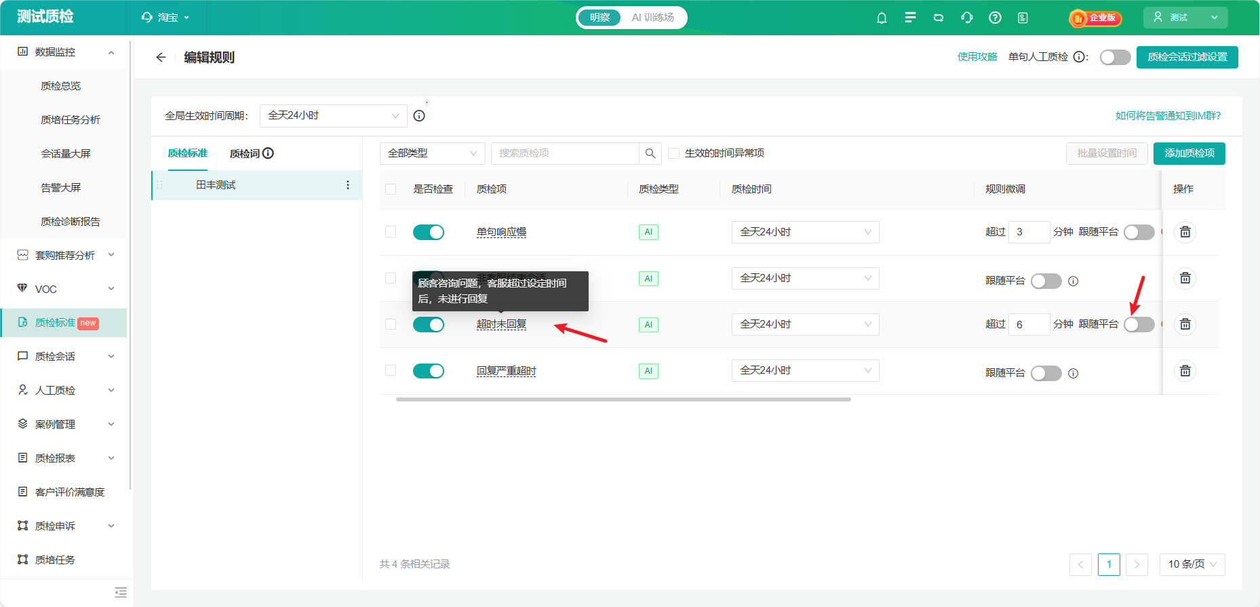Click the 搜索质检项 search field
1260x607 pixels.
tap(565, 153)
